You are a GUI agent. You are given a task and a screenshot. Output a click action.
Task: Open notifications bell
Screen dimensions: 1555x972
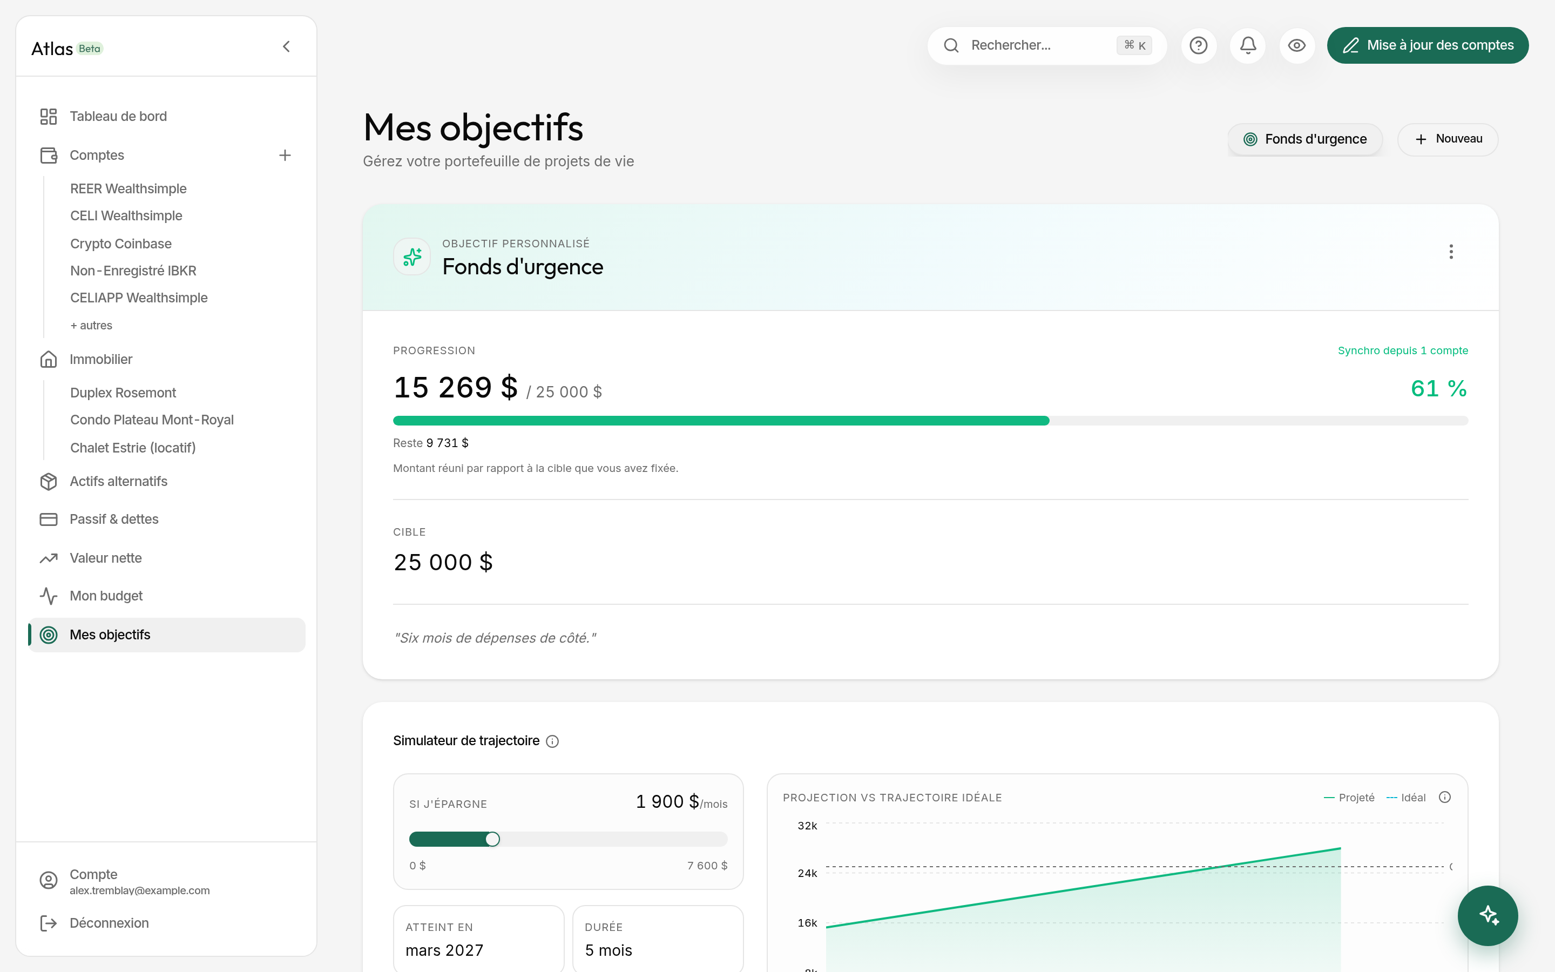coord(1248,46)
